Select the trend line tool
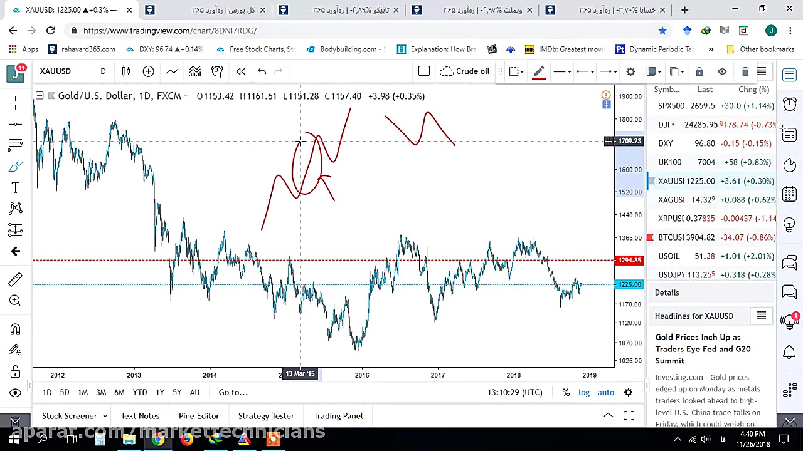 click(16, 124)
